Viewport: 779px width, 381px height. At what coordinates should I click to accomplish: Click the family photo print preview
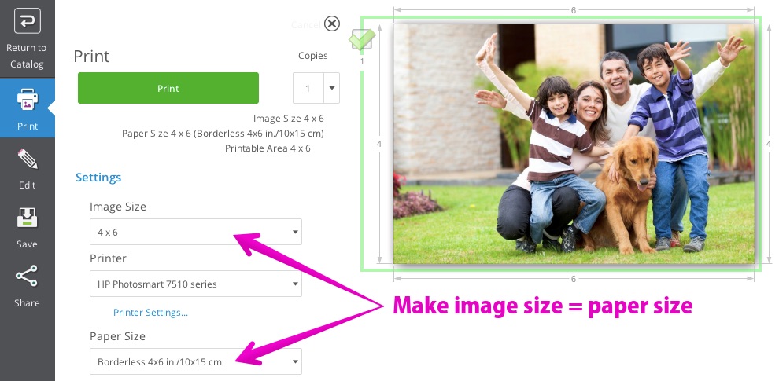(x=574, y=144)
